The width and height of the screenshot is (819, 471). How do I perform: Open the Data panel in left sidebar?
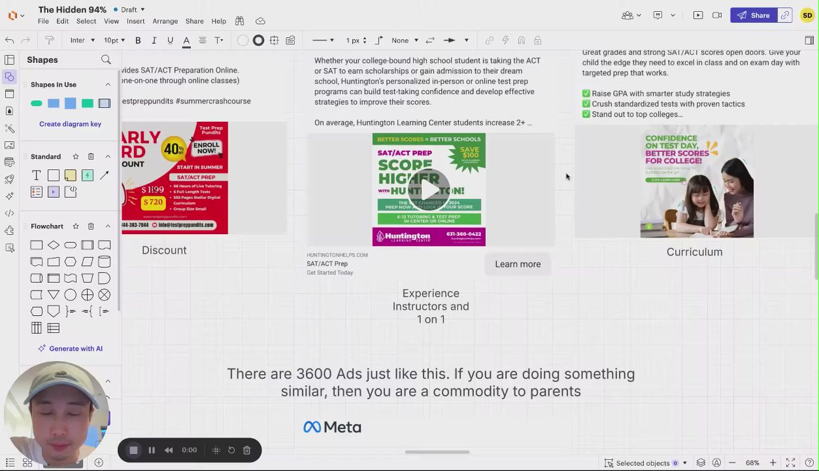[9, 162]
